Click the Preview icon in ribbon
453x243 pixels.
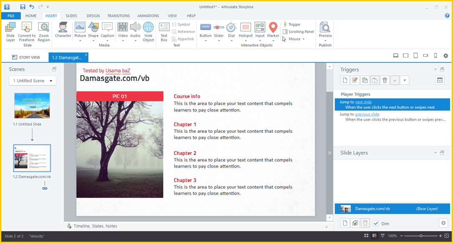click(325, 27)
